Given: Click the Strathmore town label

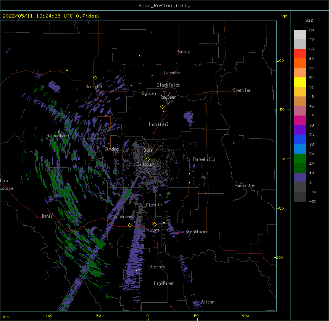Looking at the screenshot, I should pos(197,232).
